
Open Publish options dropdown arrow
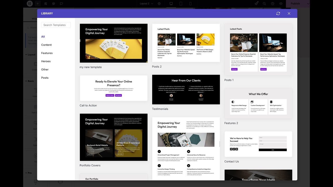tap(308, 4)
